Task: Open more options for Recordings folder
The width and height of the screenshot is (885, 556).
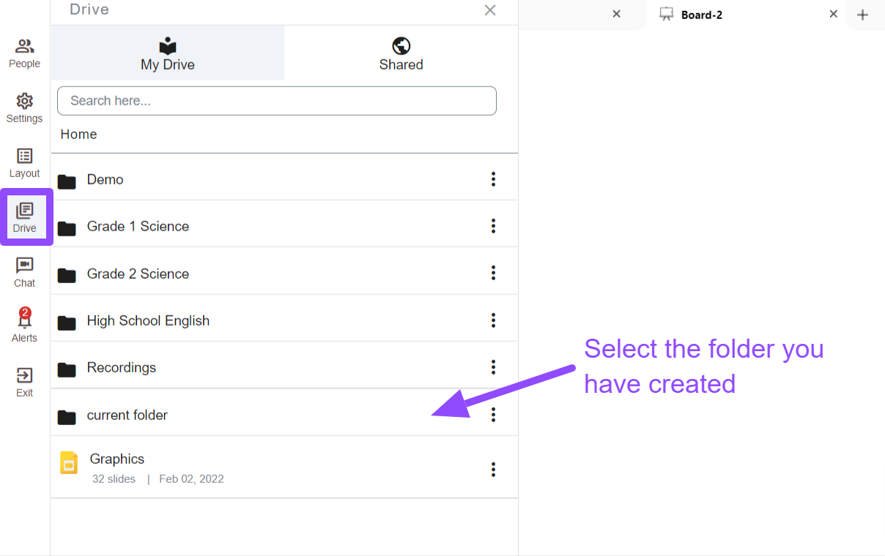Action: pyautogui.click(x=493, y=367)
